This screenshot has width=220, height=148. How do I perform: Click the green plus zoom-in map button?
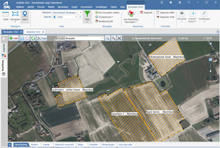11,38
